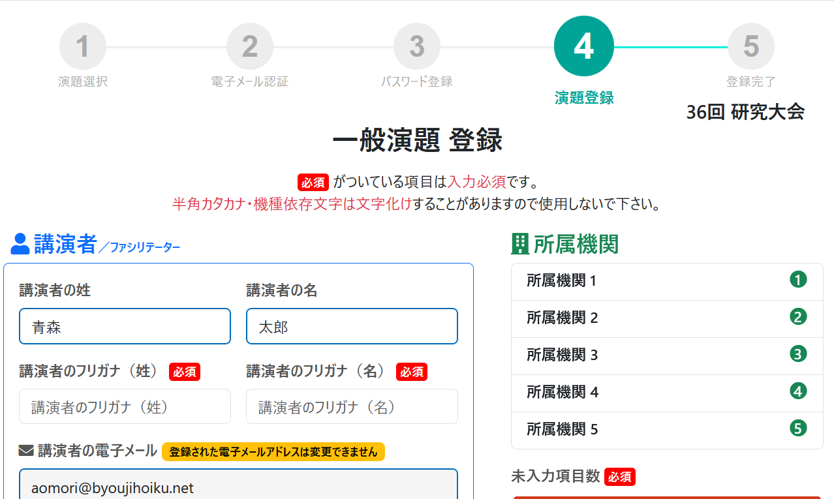The image size is (834, 499).
Task: Click the green number 2 badge
Action: coord(798,317)
